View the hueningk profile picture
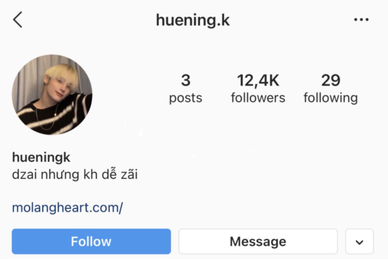 (x=52, y=95)
